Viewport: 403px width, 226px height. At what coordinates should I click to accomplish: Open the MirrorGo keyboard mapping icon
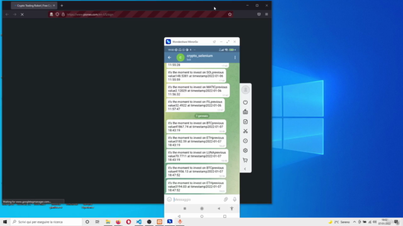click(x=246, y=112)
